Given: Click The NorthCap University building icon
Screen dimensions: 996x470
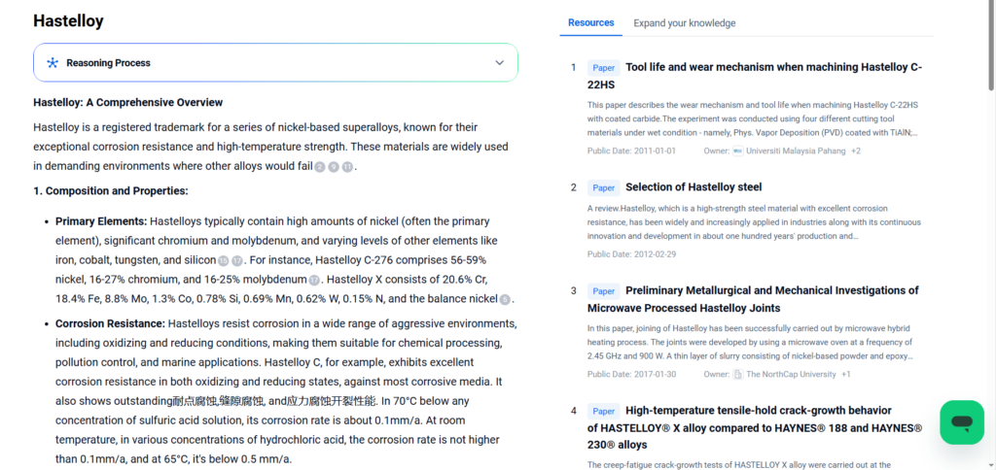Looking at the screenshot, I should (x=738, y=375).
